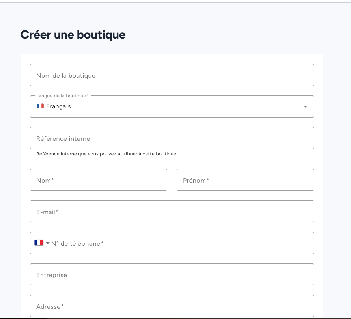This screenshot has width=351, height=319.
Task: Click the French flag in phone field
Action: click(39, 243)
